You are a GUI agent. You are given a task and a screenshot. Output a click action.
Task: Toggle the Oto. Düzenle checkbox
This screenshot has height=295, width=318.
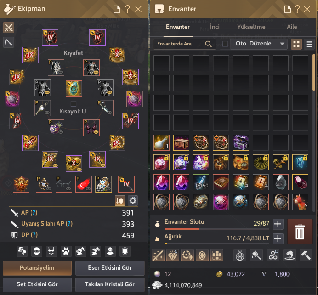(225, 44)
